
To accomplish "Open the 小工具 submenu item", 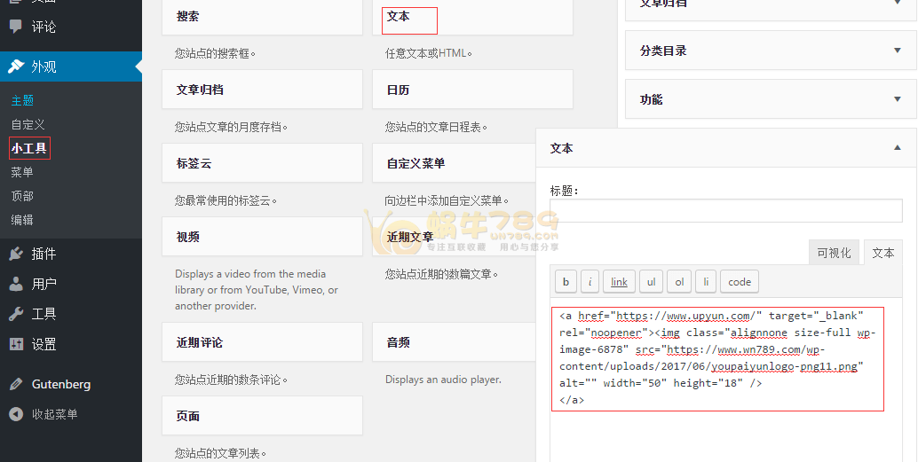I will pyautogui.click(x=29, y=148).
